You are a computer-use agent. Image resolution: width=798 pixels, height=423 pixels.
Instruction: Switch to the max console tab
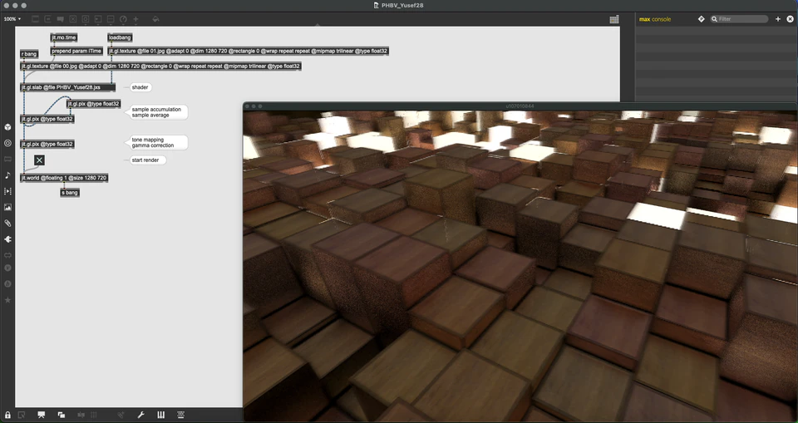coord(655,19)
